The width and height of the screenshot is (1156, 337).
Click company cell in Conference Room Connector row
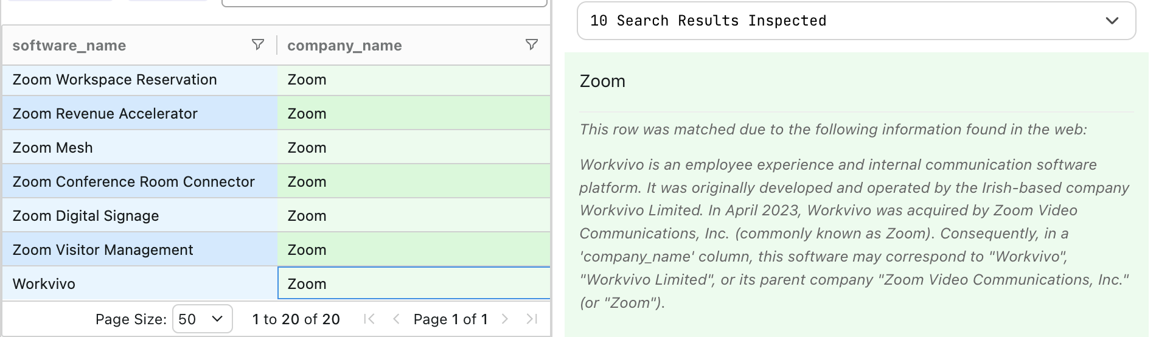tap(414, 182)
